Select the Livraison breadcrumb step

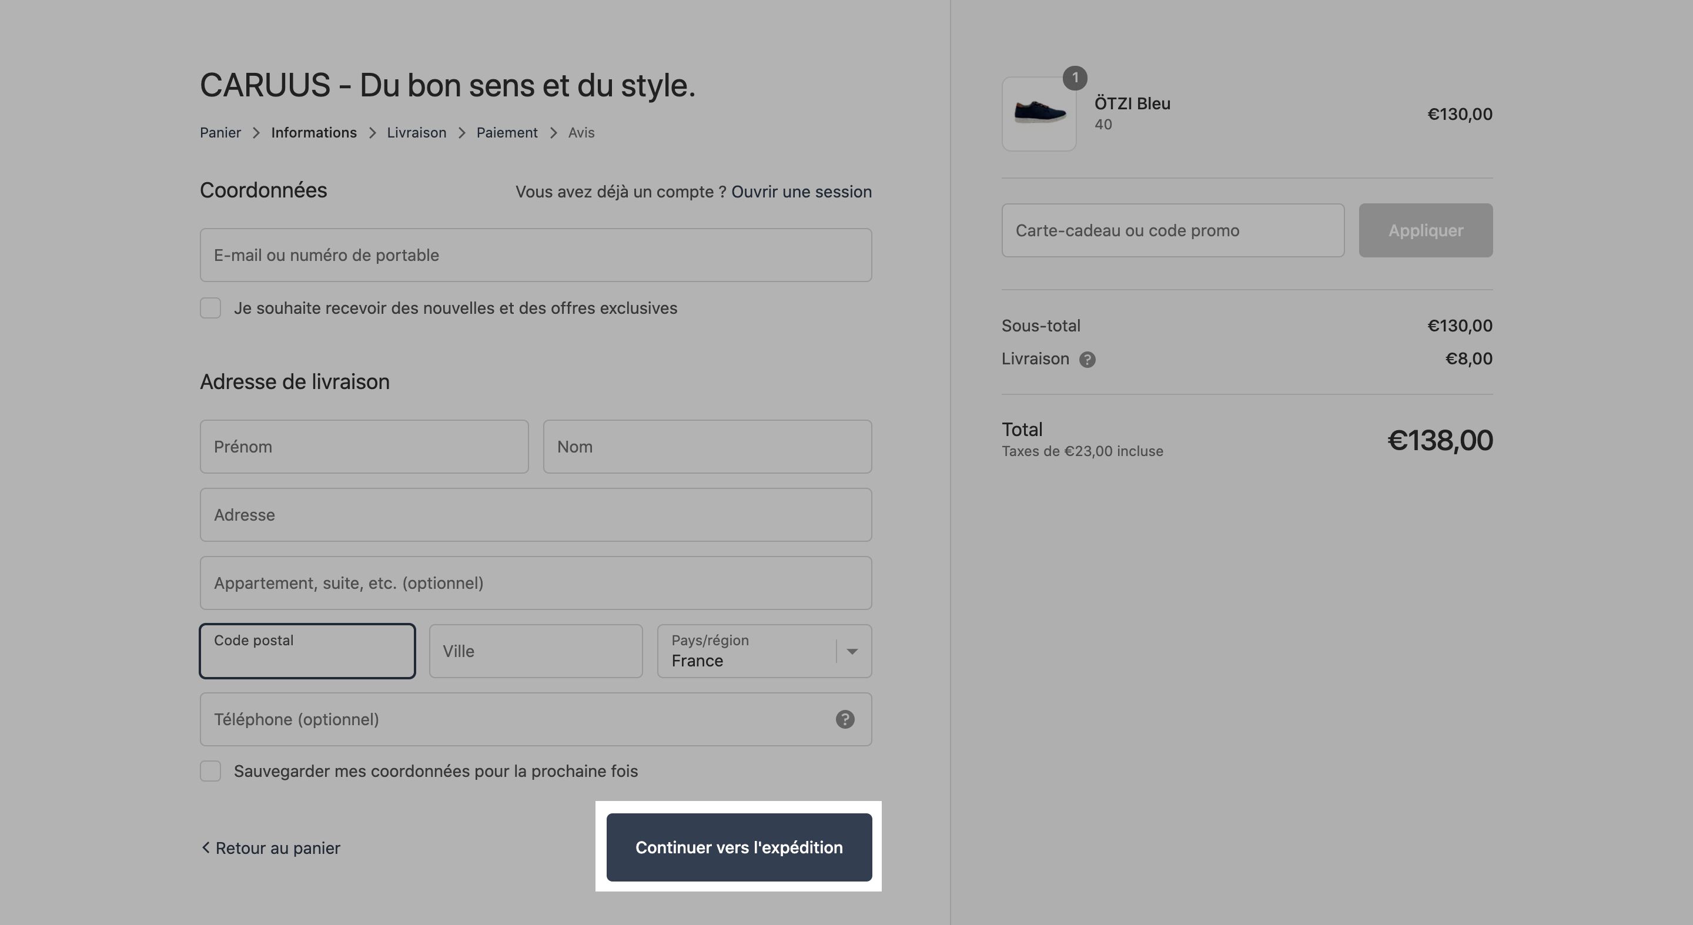417,133
